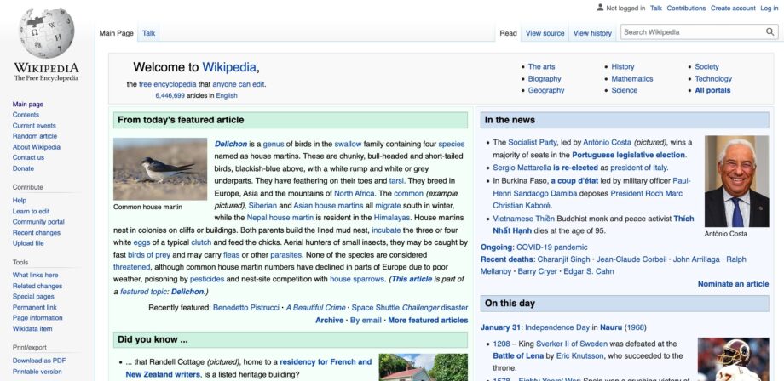The image size is (784, 381).
Task: Click the Wikipedia globe logo
Action: pyautogui.click(x=46, y=33)
